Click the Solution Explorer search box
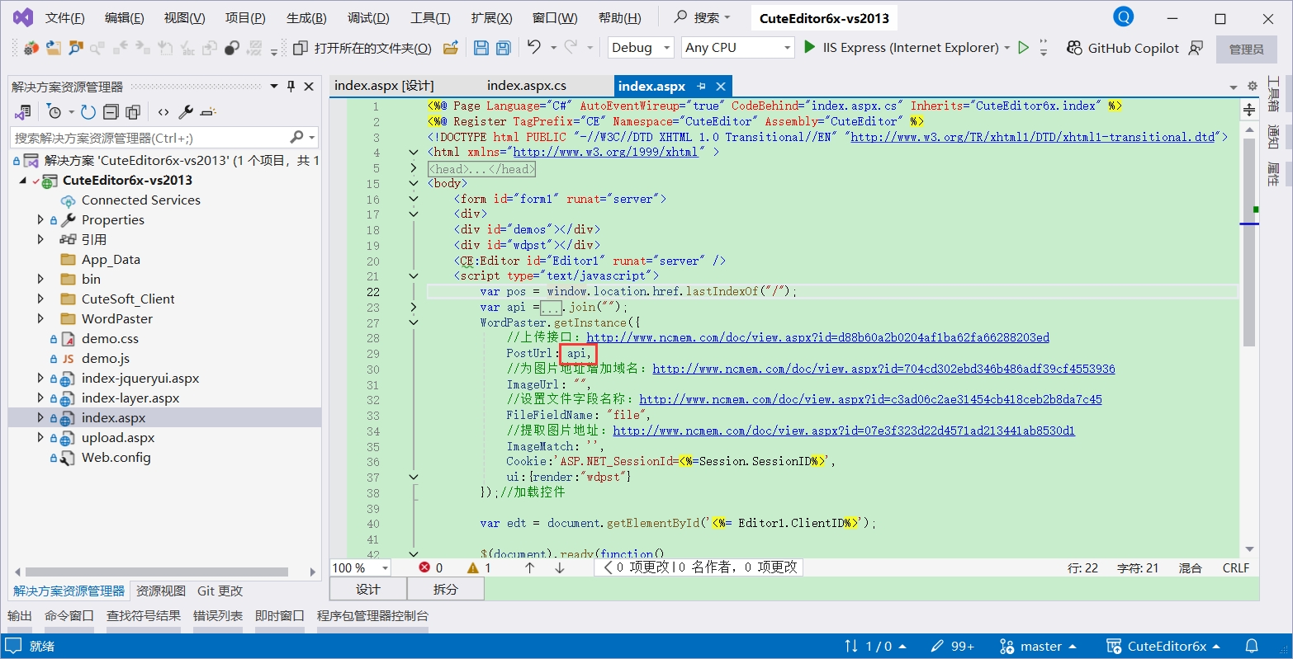Image resolution: width=1293 pixels, height=659 pixels. pyautogui.click(x=149, y=138)
